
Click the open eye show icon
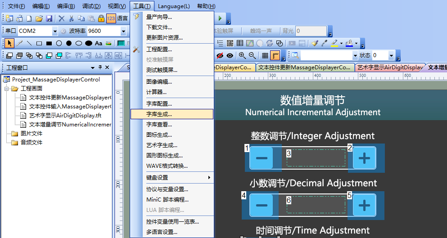click(230, 55)
